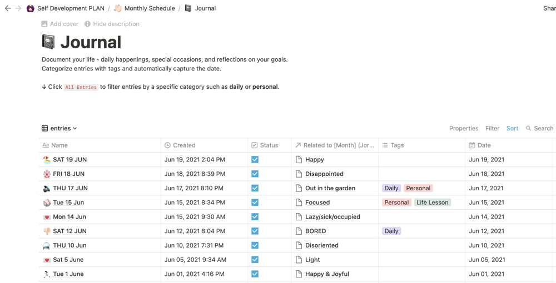The width and height of the screenshot is (556, 283).
Task: Click the pink Personal tag on Tue 15 Jun
Action: coord(396,203)
